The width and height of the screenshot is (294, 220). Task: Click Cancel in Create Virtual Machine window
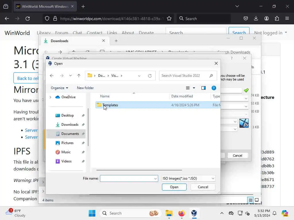(x=237, y=156)
